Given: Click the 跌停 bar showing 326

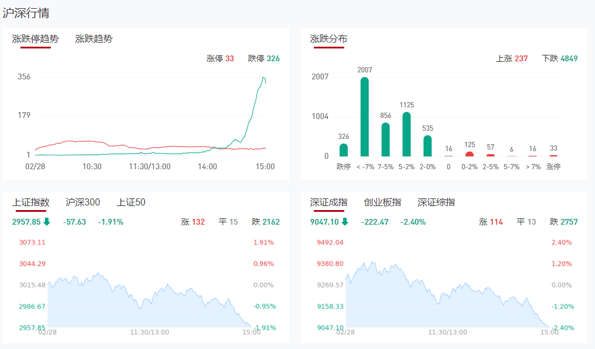Looking at the screenshot, I should pyautogui.click(x=344, y=150).
